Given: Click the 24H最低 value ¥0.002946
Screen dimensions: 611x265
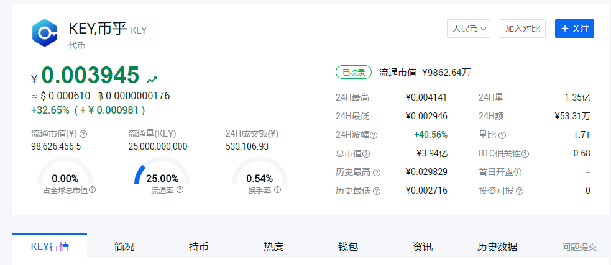Looking at the screenshot, I should (426, 116).
